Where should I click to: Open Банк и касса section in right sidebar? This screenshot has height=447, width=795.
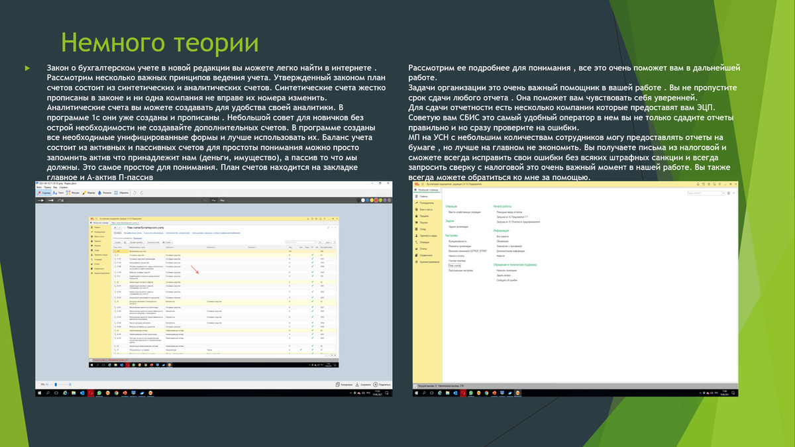pos(427,209)
